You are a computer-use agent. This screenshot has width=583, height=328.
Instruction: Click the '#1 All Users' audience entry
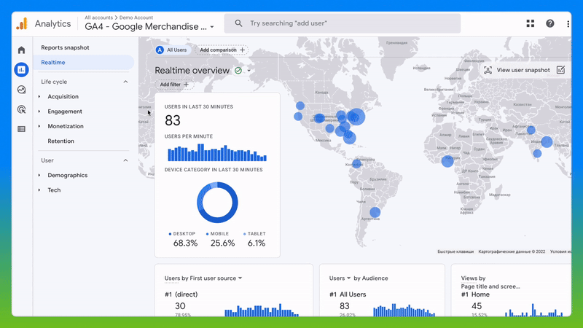click(x=348, y=294)
